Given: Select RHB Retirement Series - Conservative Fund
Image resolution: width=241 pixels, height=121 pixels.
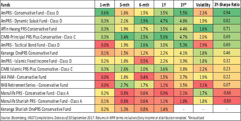Looking at the screenshot, I should (x=34, y=85).
